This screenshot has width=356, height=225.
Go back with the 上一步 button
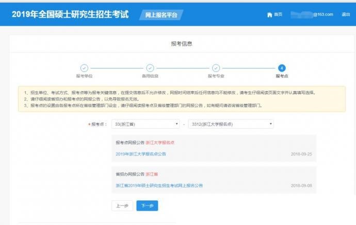tap(122, 206)
